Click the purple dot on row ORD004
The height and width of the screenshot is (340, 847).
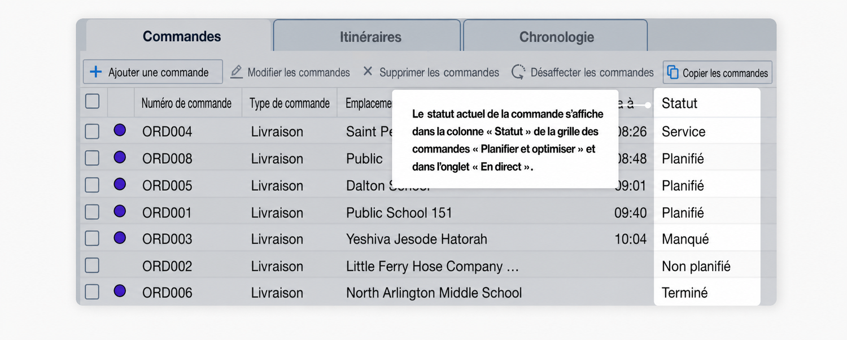[x=120, y=130]
